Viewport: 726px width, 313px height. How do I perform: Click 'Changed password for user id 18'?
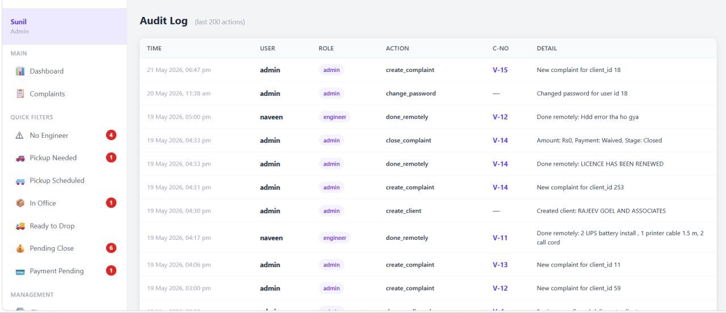coord(582,94)
